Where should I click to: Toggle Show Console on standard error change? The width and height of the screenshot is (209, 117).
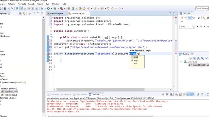coord(193,94)
